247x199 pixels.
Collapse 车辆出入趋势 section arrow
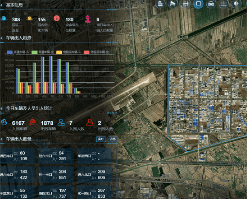coord(1,38)
